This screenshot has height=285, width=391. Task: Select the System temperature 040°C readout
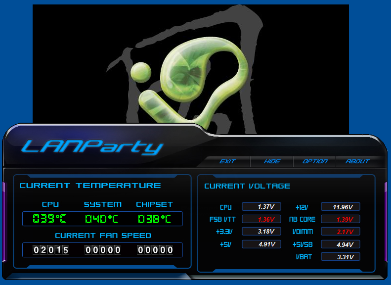(102, 219)
